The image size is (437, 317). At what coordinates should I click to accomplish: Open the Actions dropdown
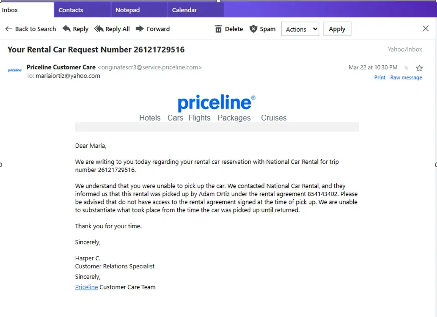[300, 29]
